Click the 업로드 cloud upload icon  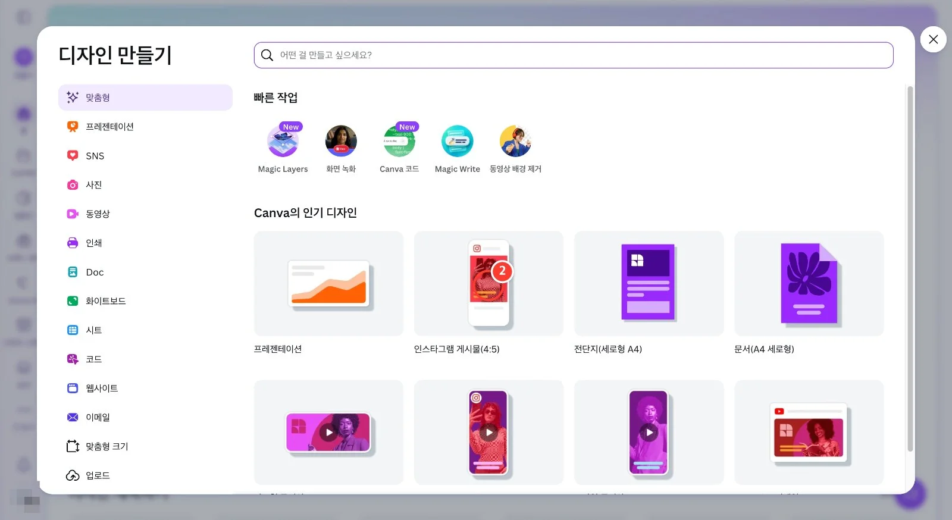pos(73,475)
